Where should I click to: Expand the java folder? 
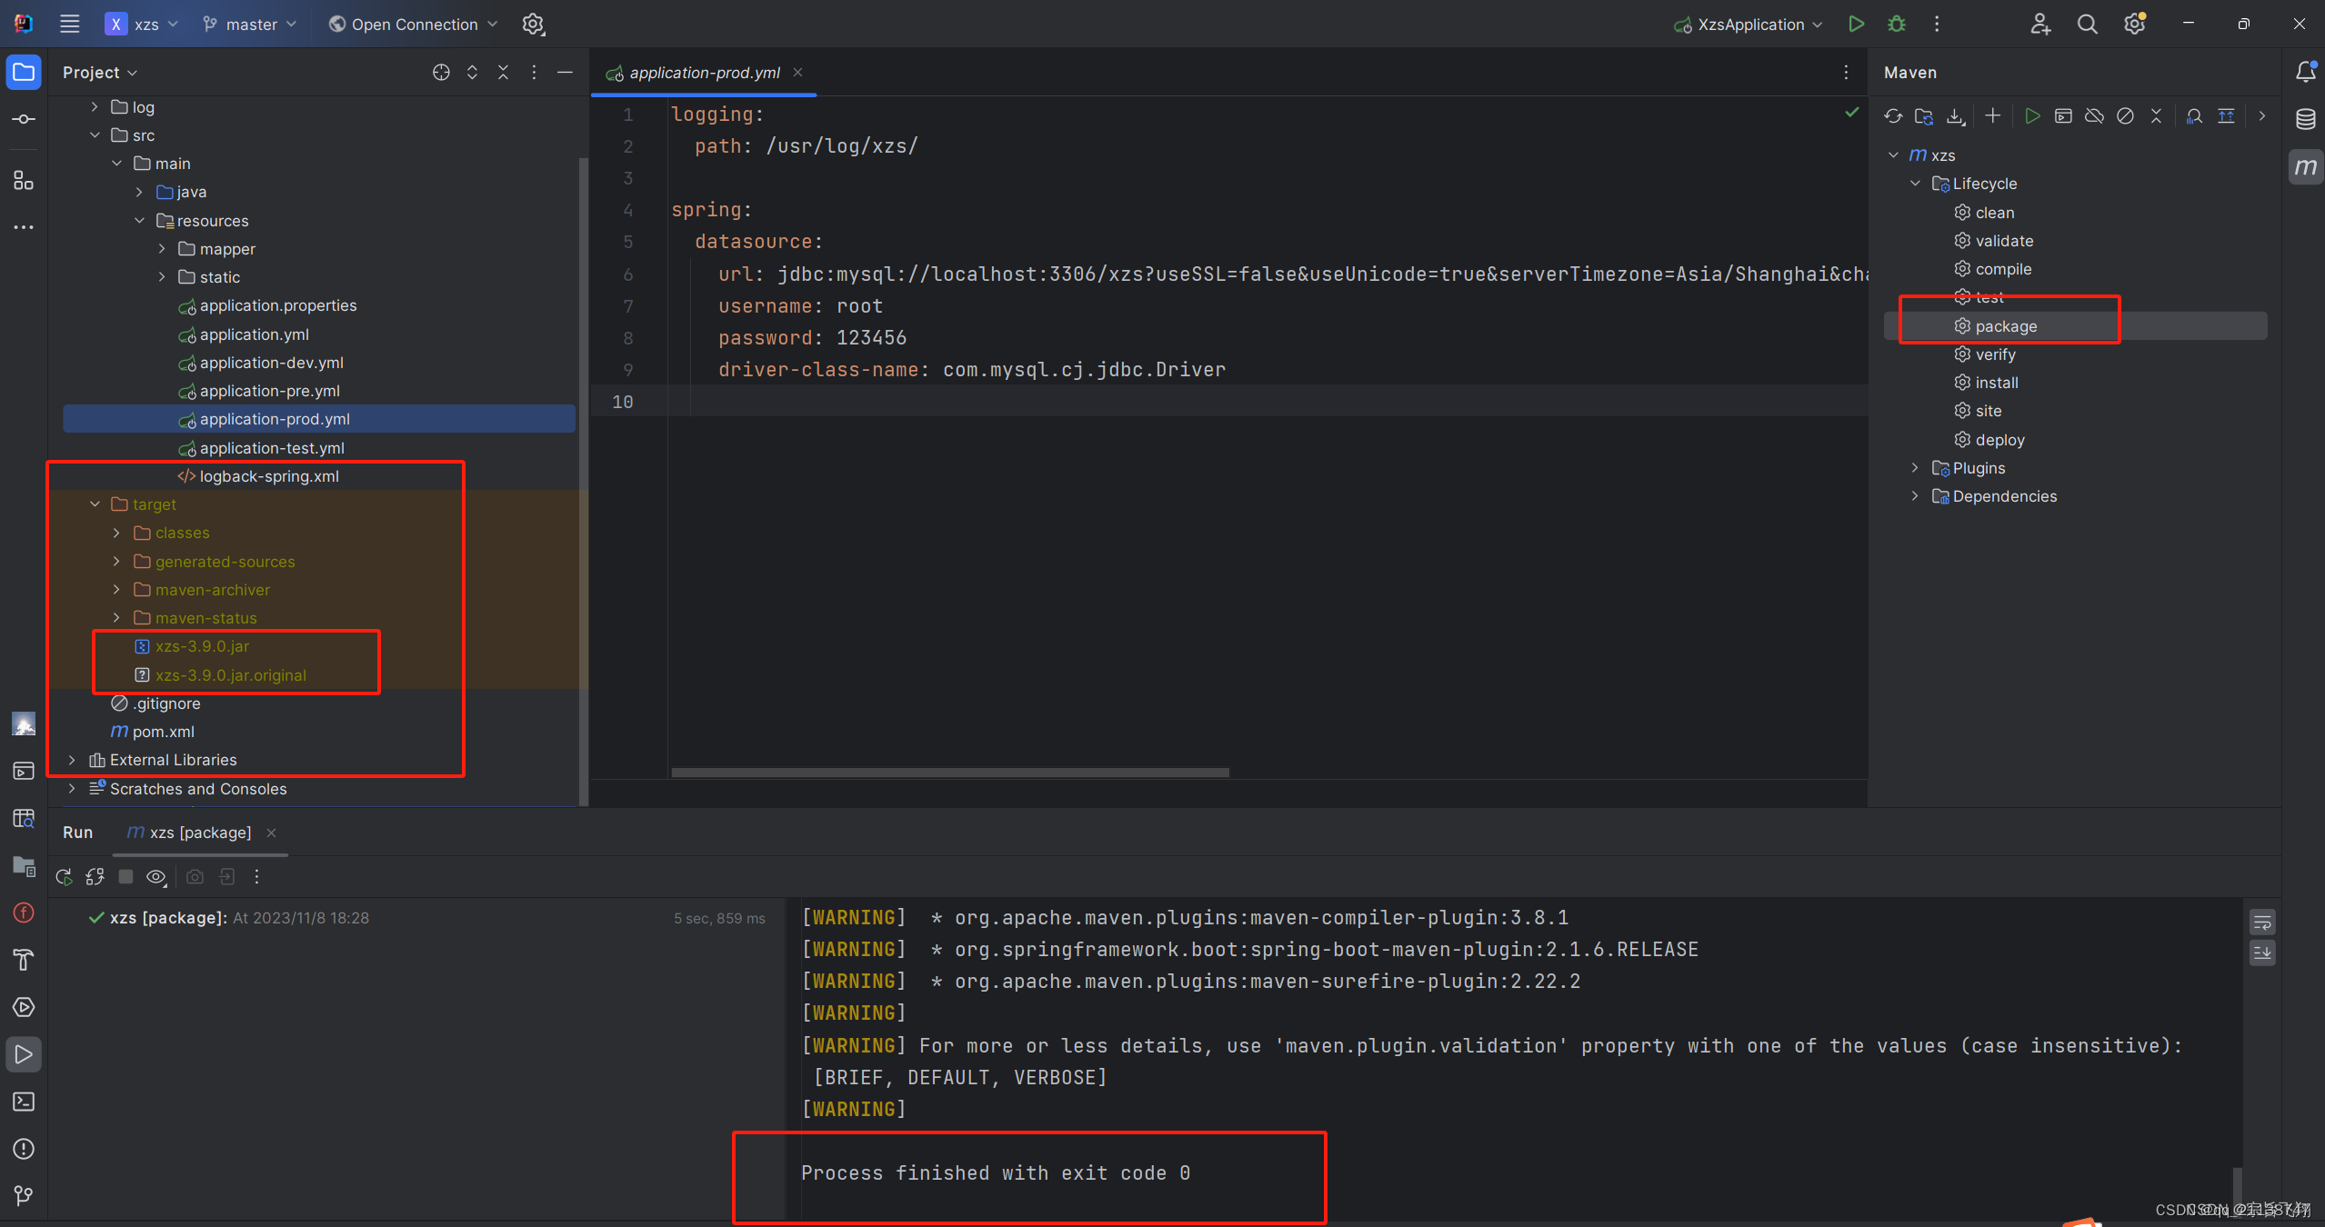click(139, 192)
